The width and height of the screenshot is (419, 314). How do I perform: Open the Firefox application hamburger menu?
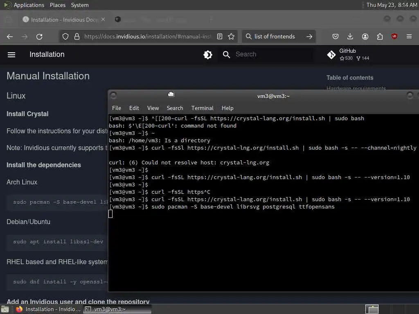point(409,36)
